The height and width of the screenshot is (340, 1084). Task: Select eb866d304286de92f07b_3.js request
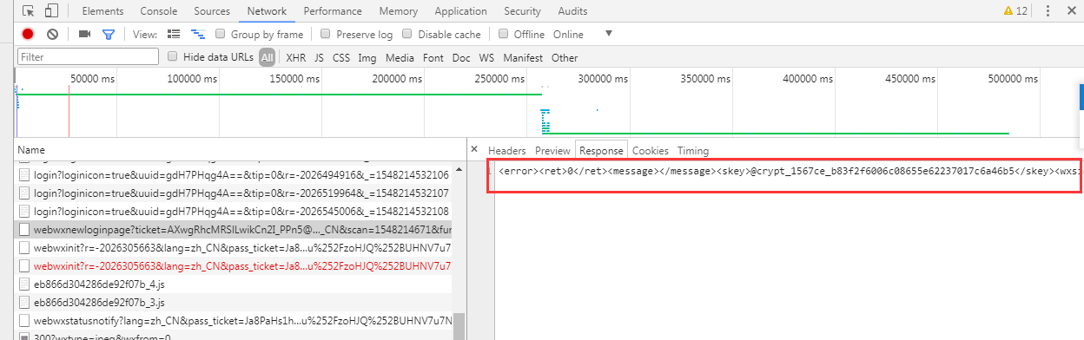232,302
